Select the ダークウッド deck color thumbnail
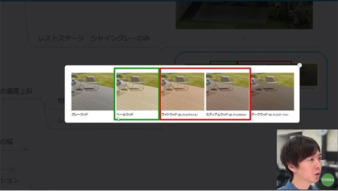Image resolution: width=338 pixels, height=191 pixels. point(272,92)
